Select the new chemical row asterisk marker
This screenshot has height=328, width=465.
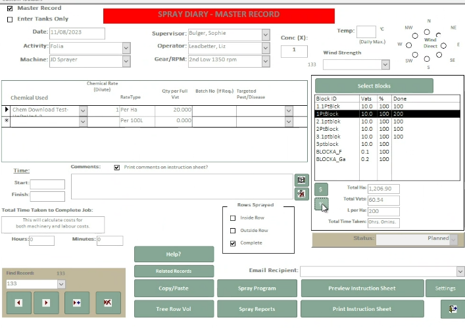[6, 120]
